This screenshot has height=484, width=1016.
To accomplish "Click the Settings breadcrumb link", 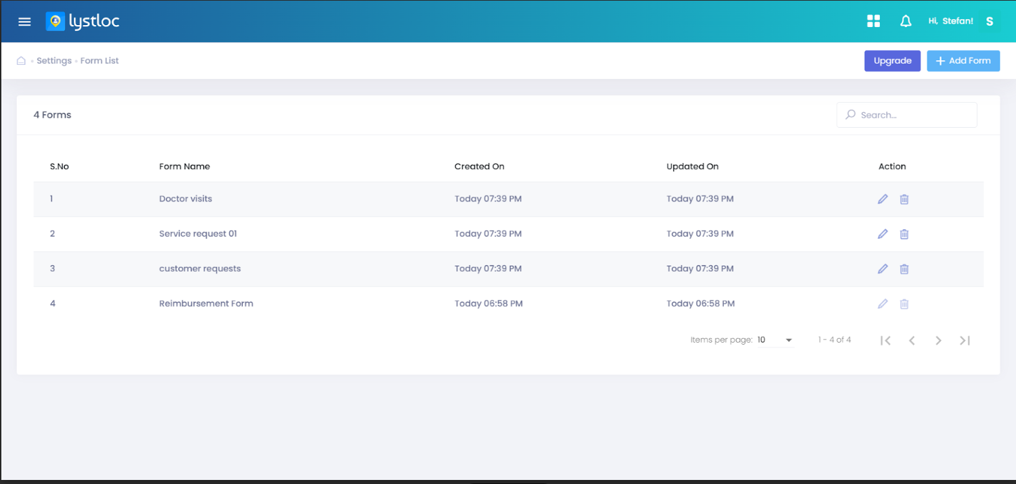I will point(54,61).
